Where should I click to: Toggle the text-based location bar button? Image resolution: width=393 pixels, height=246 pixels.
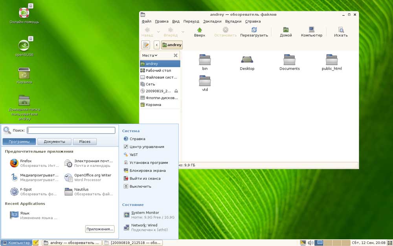(x=145, y=45)
